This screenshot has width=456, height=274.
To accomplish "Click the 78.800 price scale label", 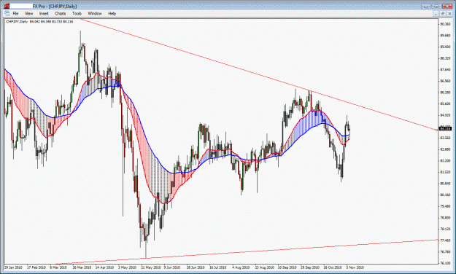I will click(x=445, y=218).
